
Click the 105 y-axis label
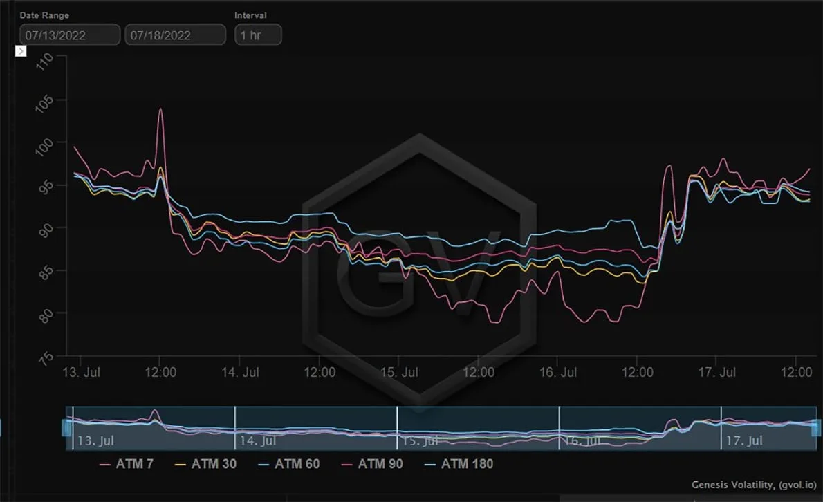45,104
